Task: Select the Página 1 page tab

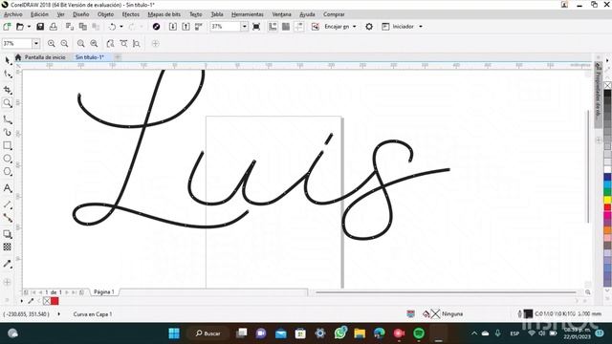Action: 104,291
